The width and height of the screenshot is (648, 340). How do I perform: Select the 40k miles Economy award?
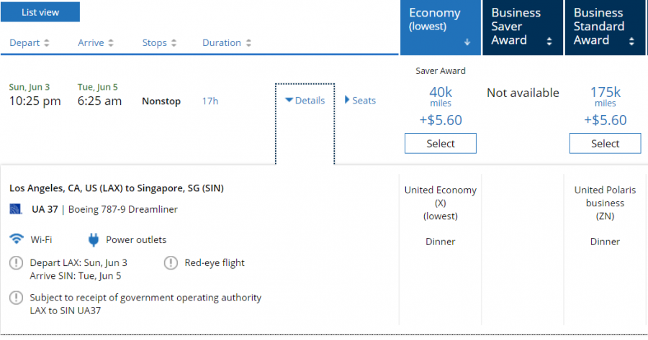(440, 143)
